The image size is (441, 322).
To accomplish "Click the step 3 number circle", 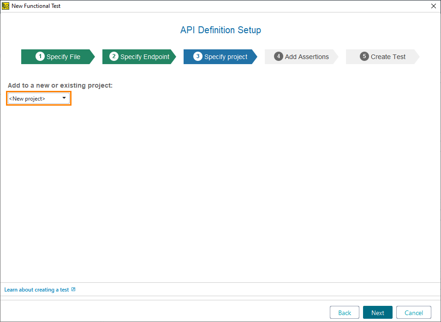I will [197, 56].
